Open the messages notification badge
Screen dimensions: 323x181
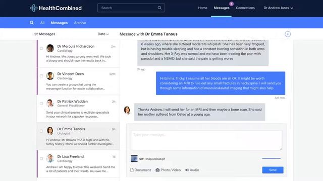pyautogui.click(x=231, y=4)
